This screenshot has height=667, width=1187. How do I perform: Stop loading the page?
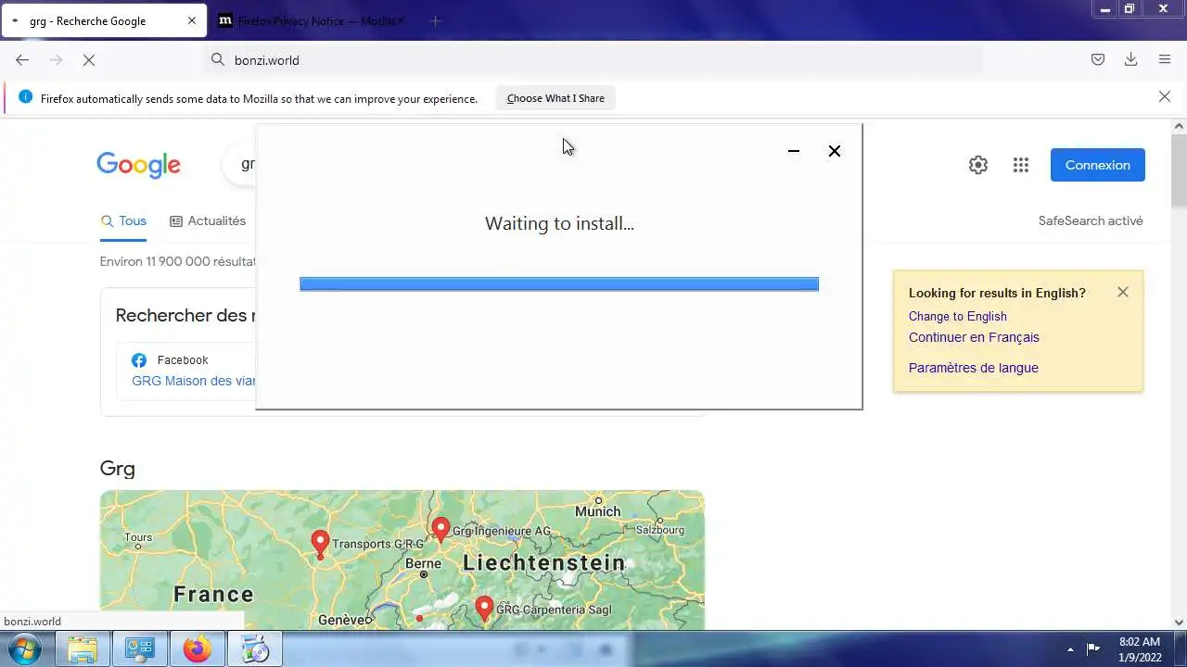[x=89, y=59]
